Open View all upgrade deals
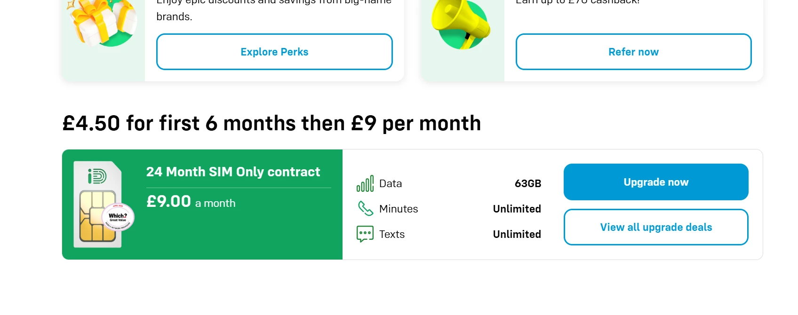798x315 pixels. click(x=656, y=227)
